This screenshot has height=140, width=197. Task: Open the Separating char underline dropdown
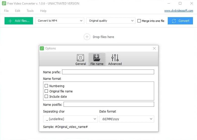[70, 119]
